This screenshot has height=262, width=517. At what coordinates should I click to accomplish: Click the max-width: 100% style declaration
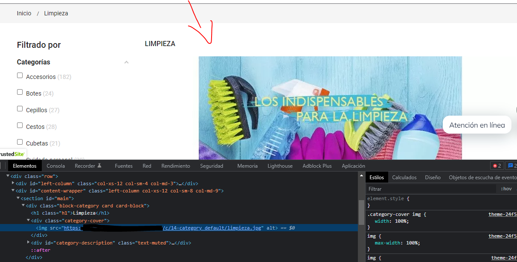coord(398,243)
